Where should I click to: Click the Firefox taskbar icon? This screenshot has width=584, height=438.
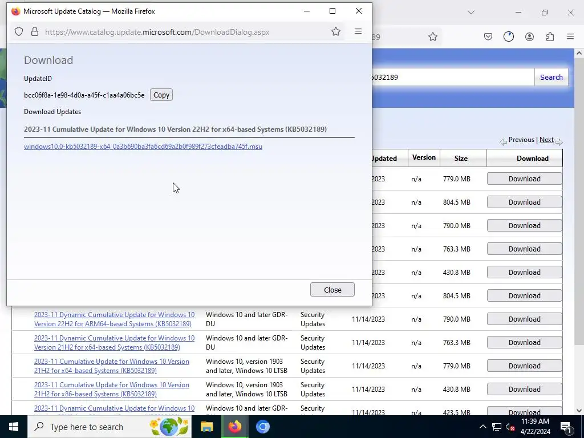(234, 427)
